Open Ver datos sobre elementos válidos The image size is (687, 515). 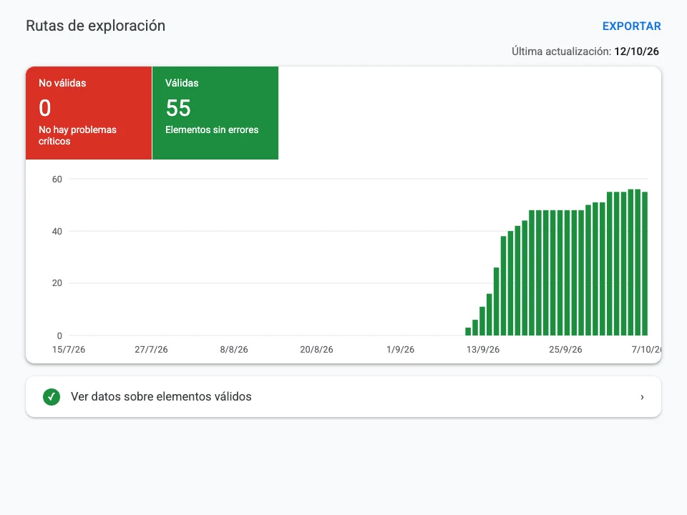(x=343, y=397)
